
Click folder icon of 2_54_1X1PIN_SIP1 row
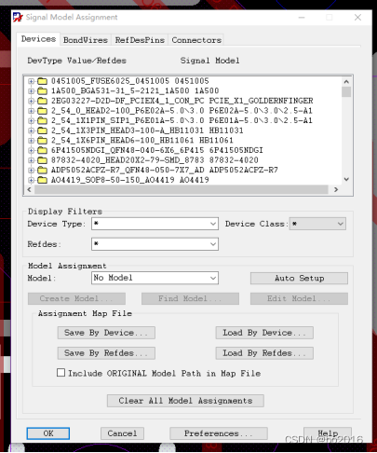pos(42,120)
